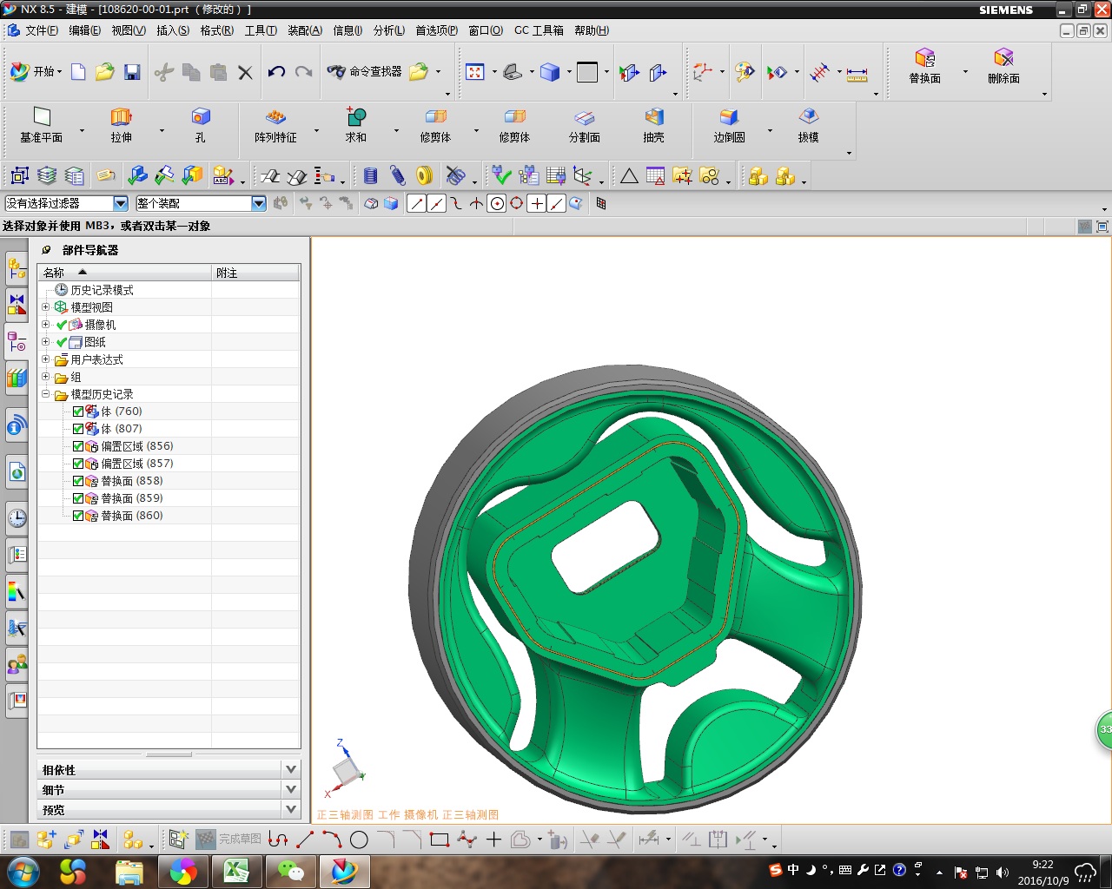Open the WeChat taskbar icon
The image size is (1112, 889).
(290, 871)
